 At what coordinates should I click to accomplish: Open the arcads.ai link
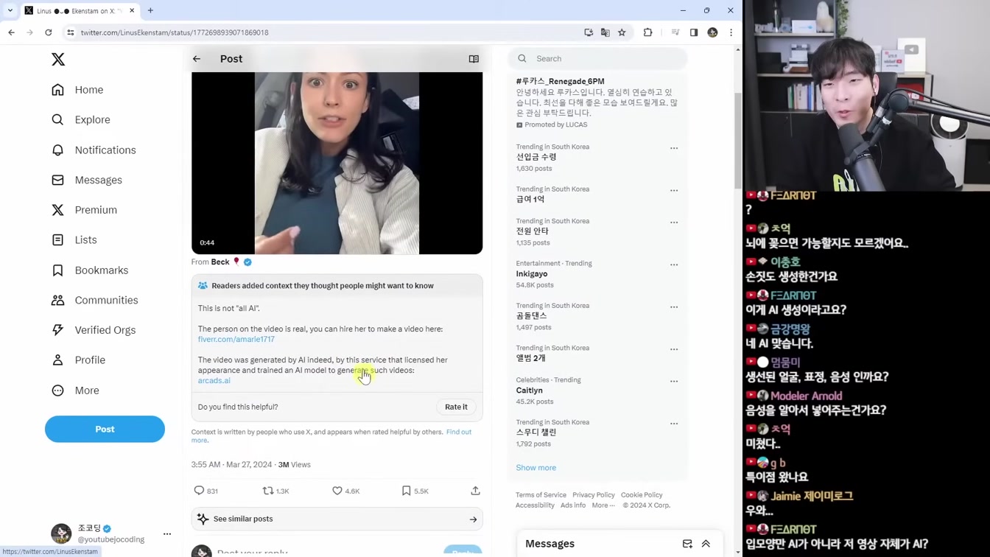pos(214,380)
